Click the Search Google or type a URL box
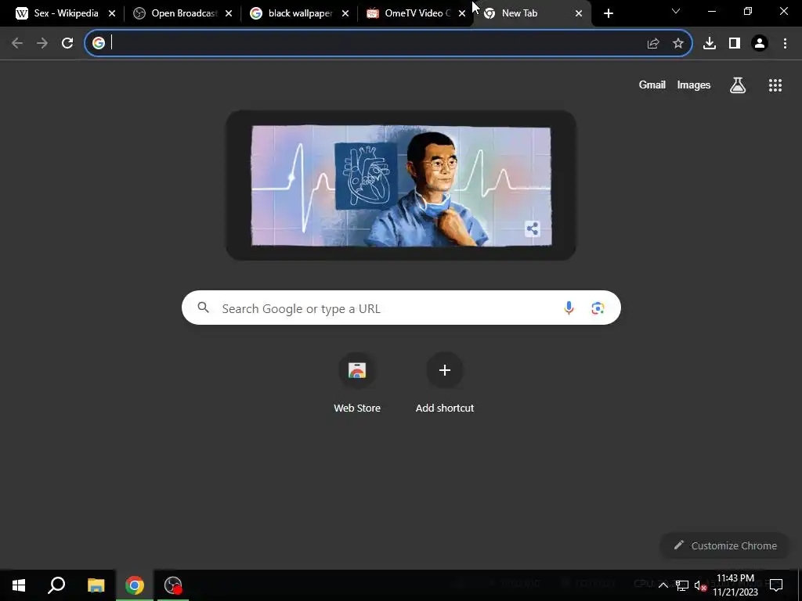The height and width of the screenshot is (601, 802). point(401,308)
